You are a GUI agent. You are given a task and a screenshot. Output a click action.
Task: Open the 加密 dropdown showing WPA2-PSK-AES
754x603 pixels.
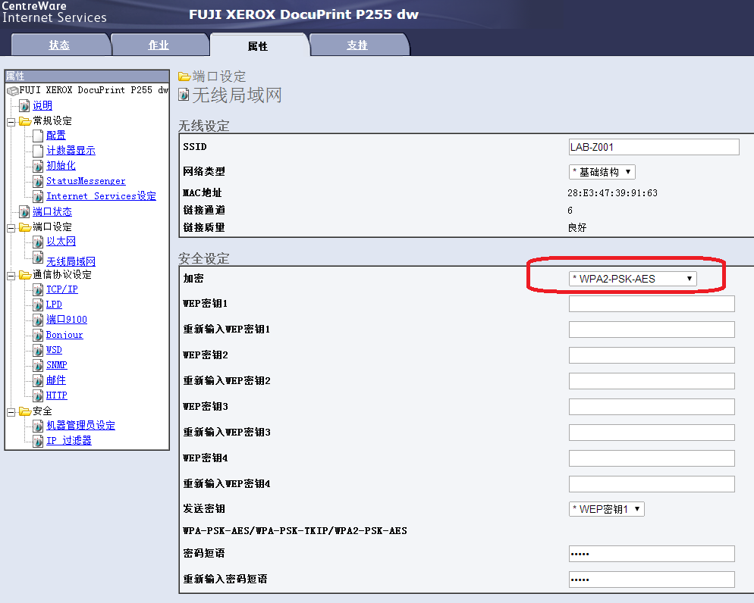click(633, 279)
